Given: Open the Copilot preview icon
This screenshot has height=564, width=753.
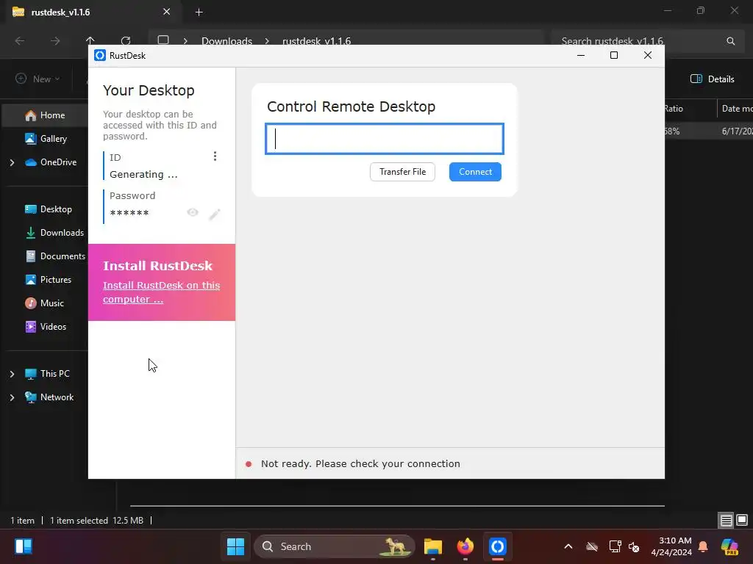Looking at the screenshot, I should 729,546.
